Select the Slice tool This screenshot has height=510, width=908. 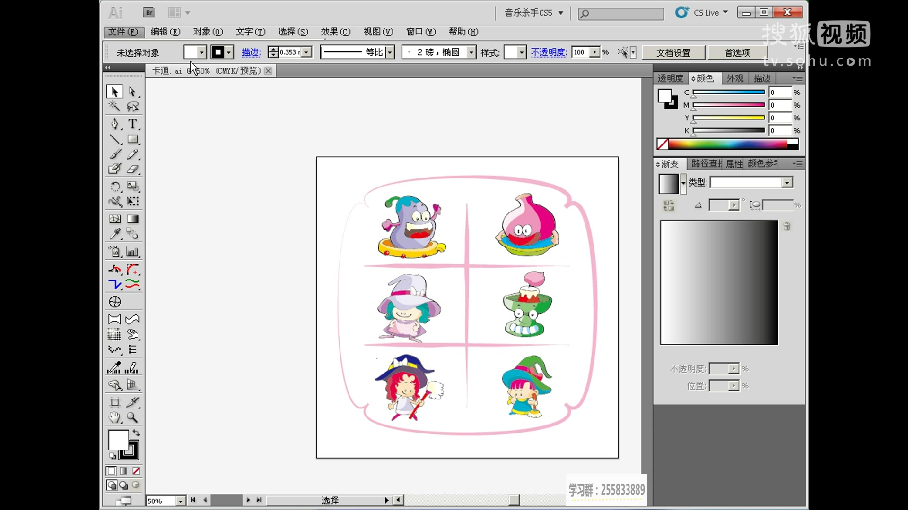click(x=132, y=402)
